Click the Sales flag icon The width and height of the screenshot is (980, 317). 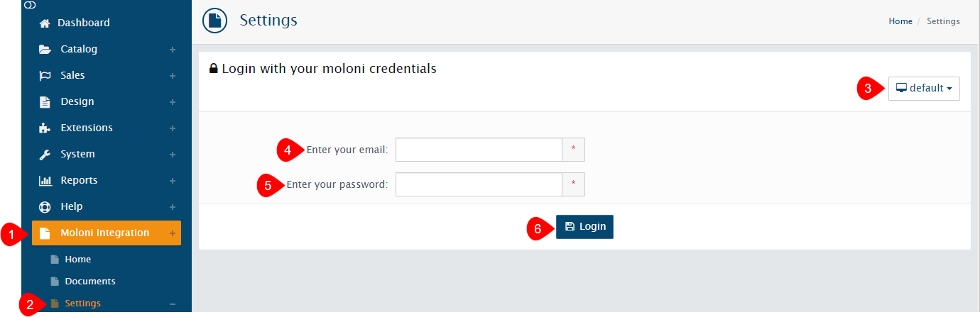(x=45, y=76)
